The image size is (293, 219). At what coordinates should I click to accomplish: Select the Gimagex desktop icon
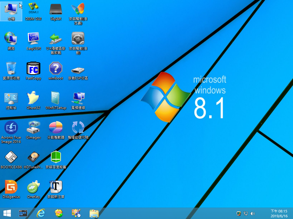point(33,130)
